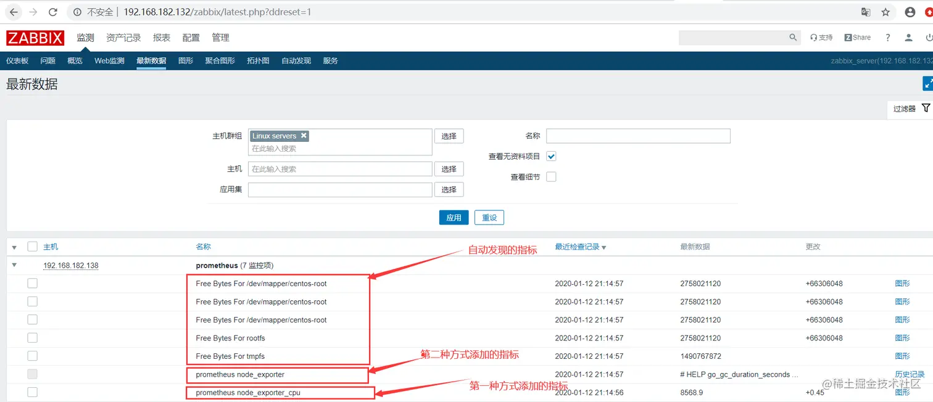Bookmark this page with the star icon

tap(885, 12)
